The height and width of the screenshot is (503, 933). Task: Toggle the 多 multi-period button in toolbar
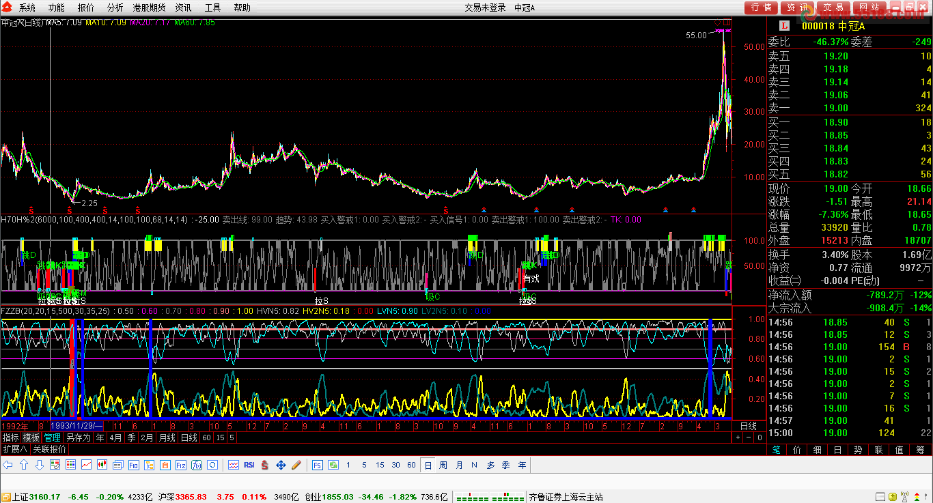coord(490,465)
